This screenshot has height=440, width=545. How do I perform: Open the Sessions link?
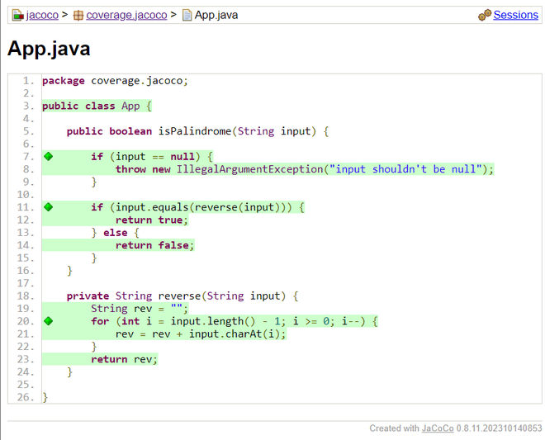pyautogui.click(x=516, y=15)
